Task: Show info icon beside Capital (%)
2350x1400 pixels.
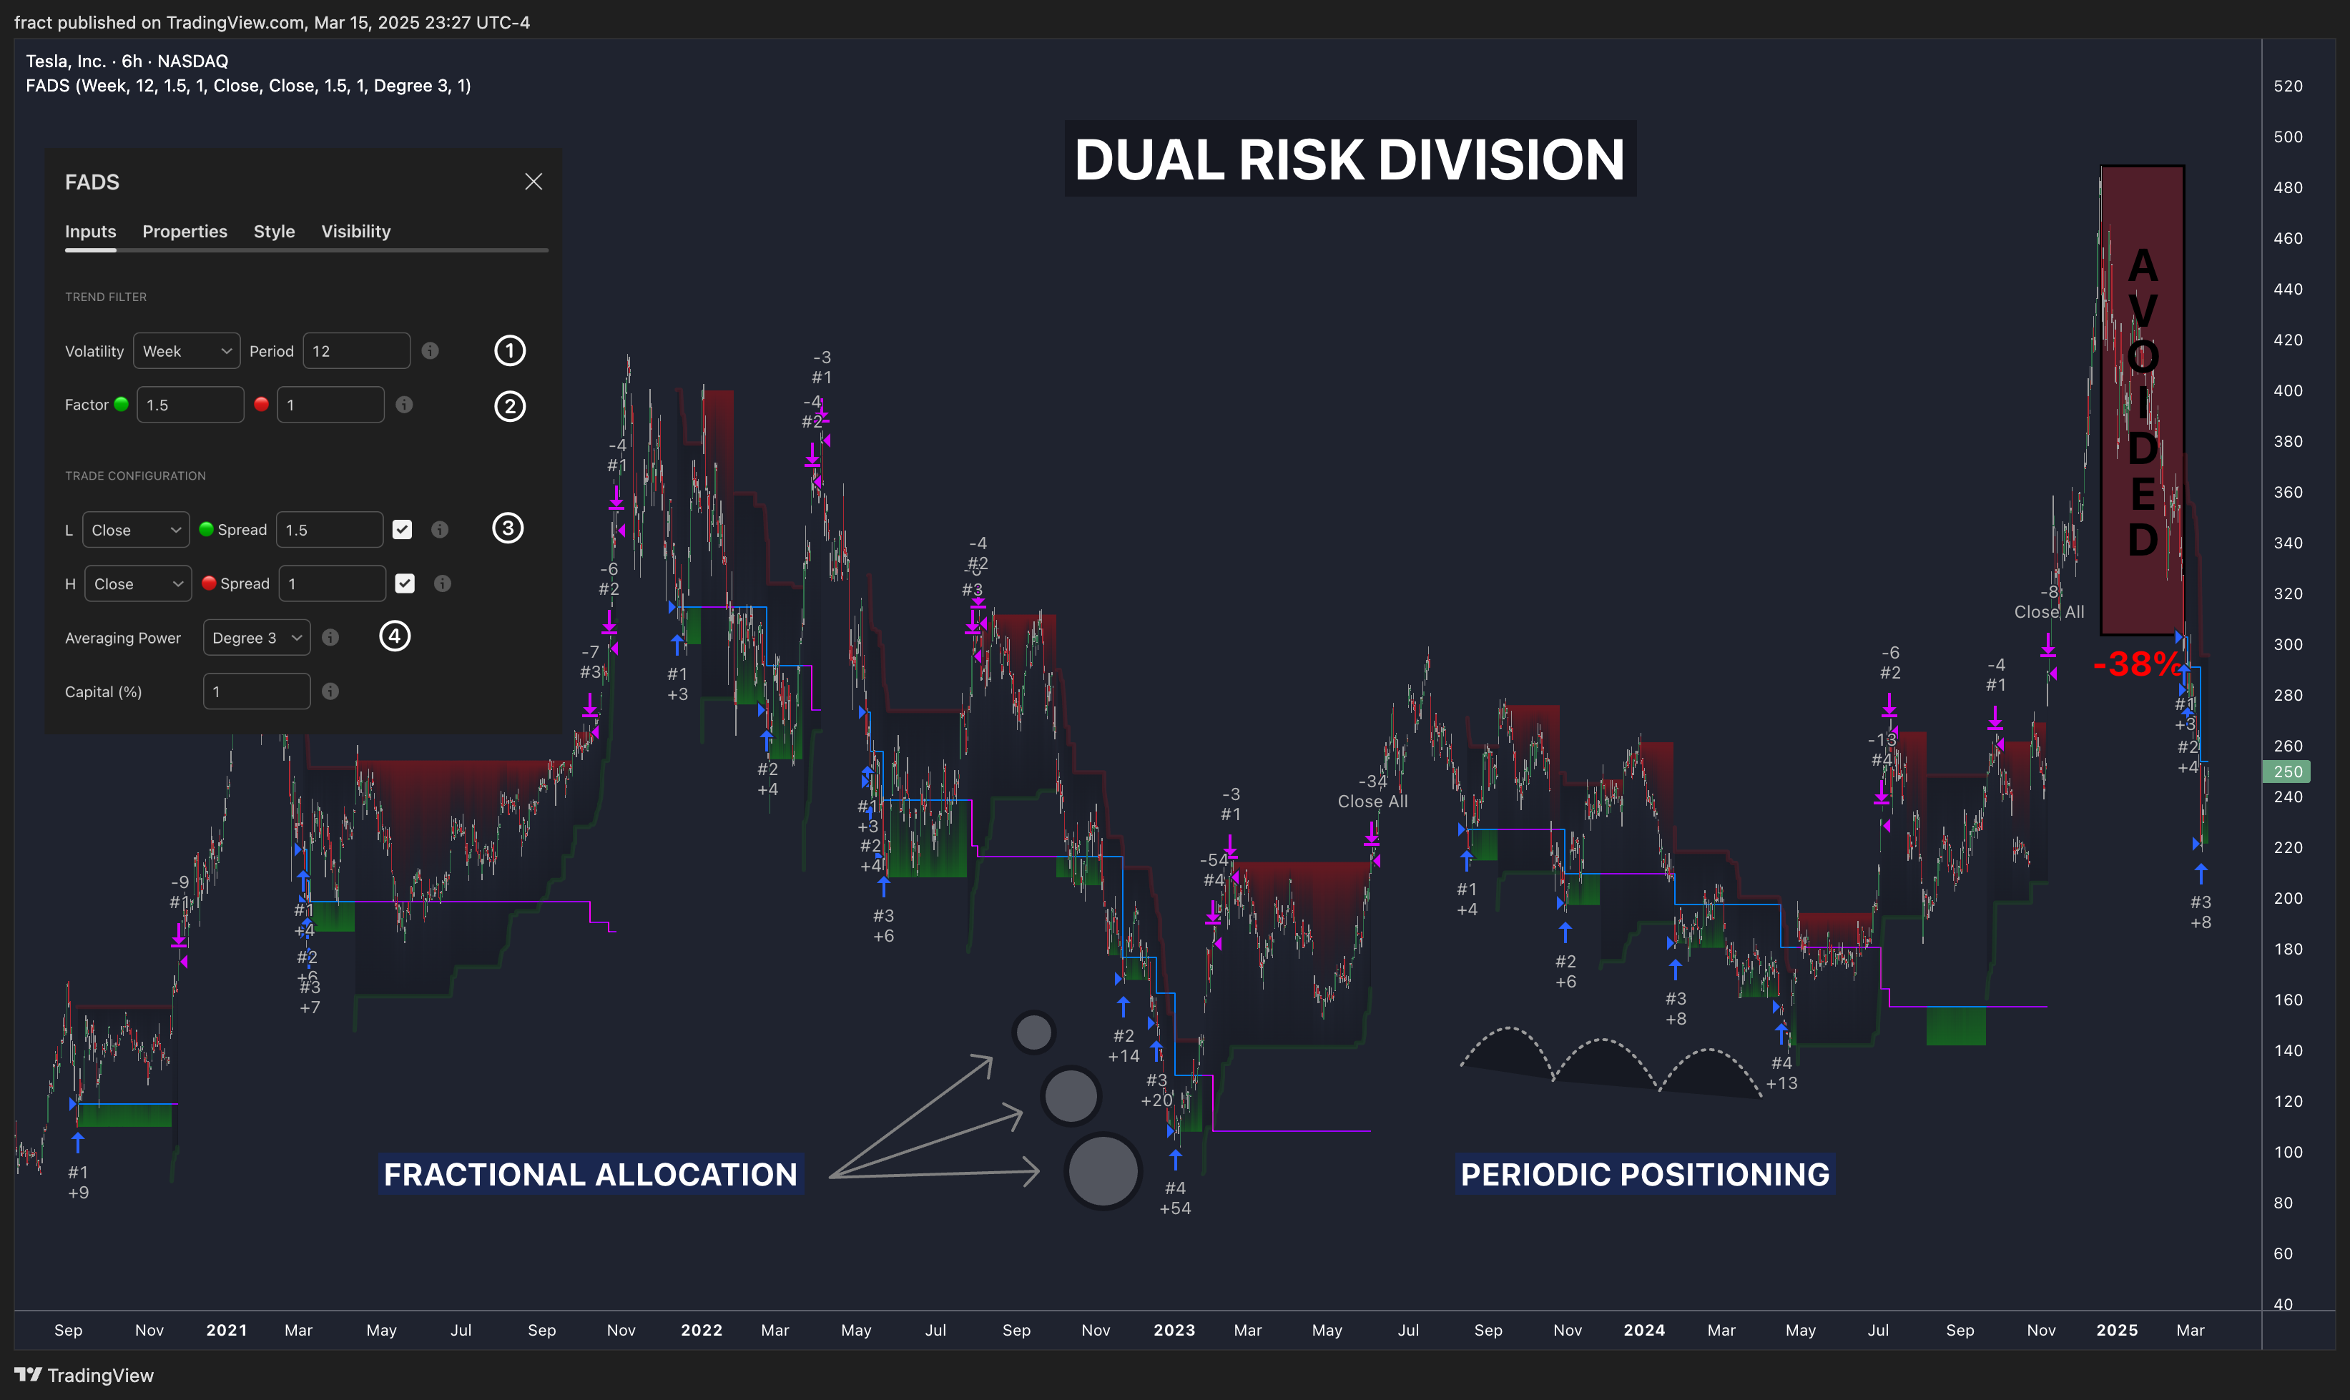Action: (330, 691)
